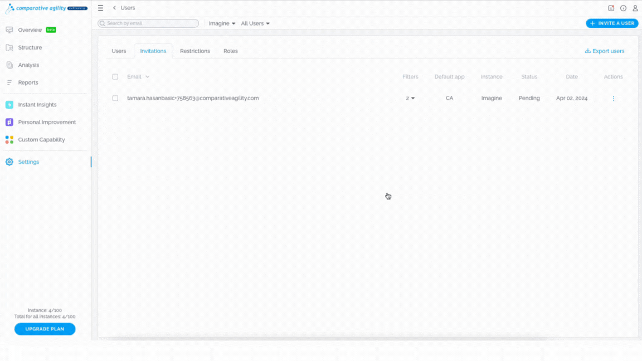Click the Actions column header
Viewport: 642px width, 361px height.
[x=613, y=76]
